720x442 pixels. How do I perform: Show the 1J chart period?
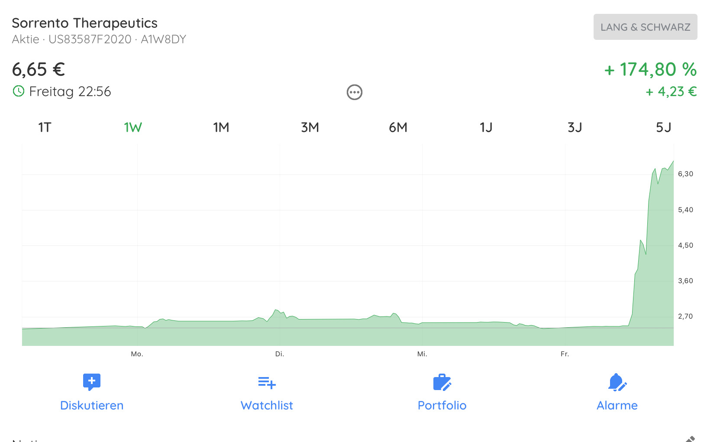(486, 127)
